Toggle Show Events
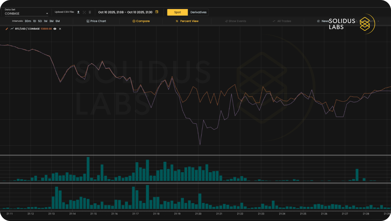 235,21
